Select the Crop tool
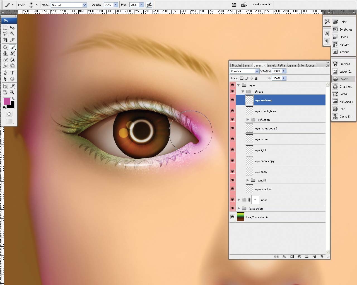The image size is (357, 285). pyautogui.click(x=5, y=40)
